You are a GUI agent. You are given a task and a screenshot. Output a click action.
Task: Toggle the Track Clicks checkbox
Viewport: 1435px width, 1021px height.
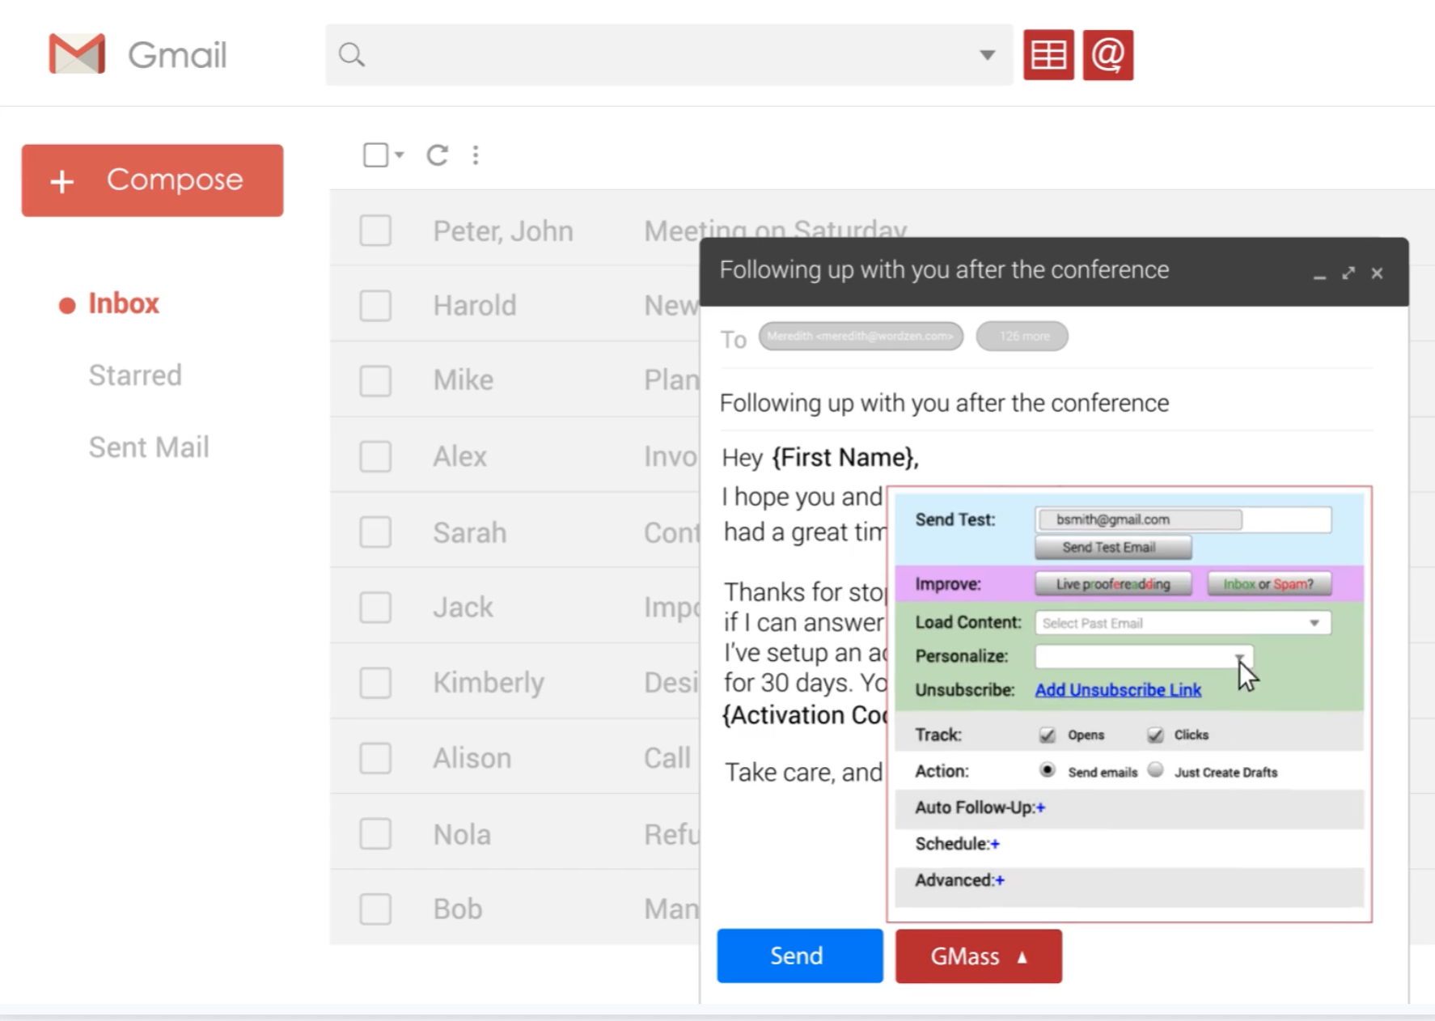tap(1155, 735)
